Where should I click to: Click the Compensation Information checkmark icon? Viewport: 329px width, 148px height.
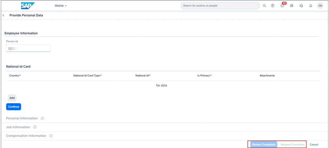click(x=51, y=136)
